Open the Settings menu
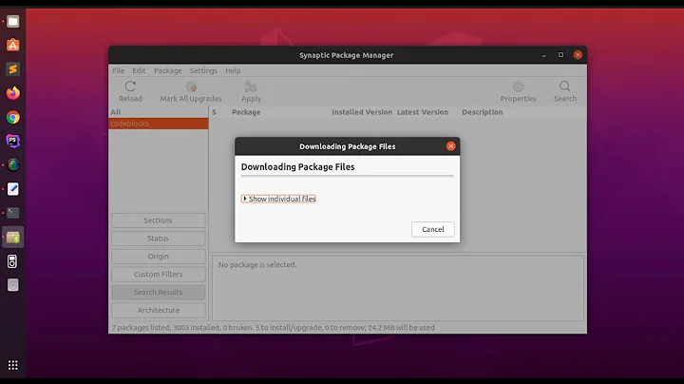 coord(203,70)
